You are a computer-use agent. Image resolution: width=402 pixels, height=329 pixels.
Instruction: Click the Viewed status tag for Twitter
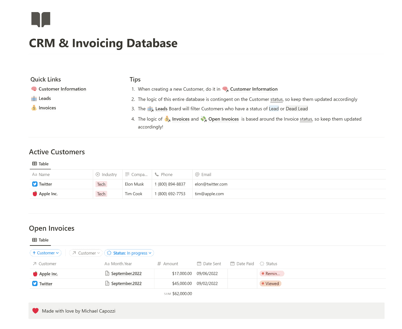(x=271, y=283)
